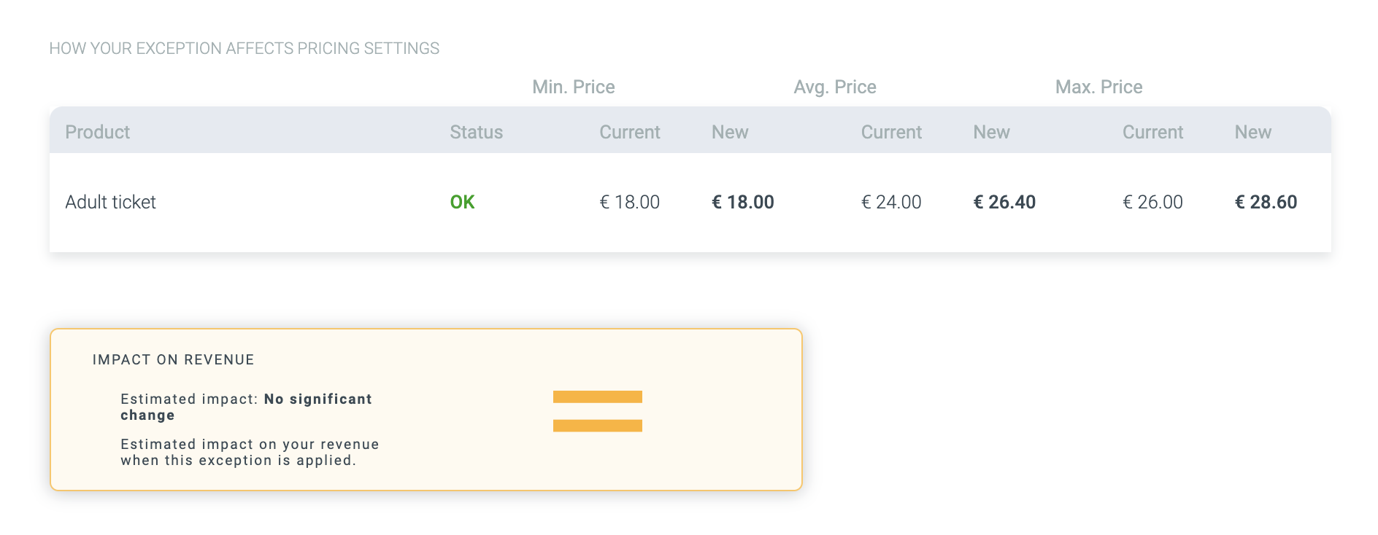Click the current maximum price € 26.00
Screen dimensions: 1378x535
(x=1152, y=203)
